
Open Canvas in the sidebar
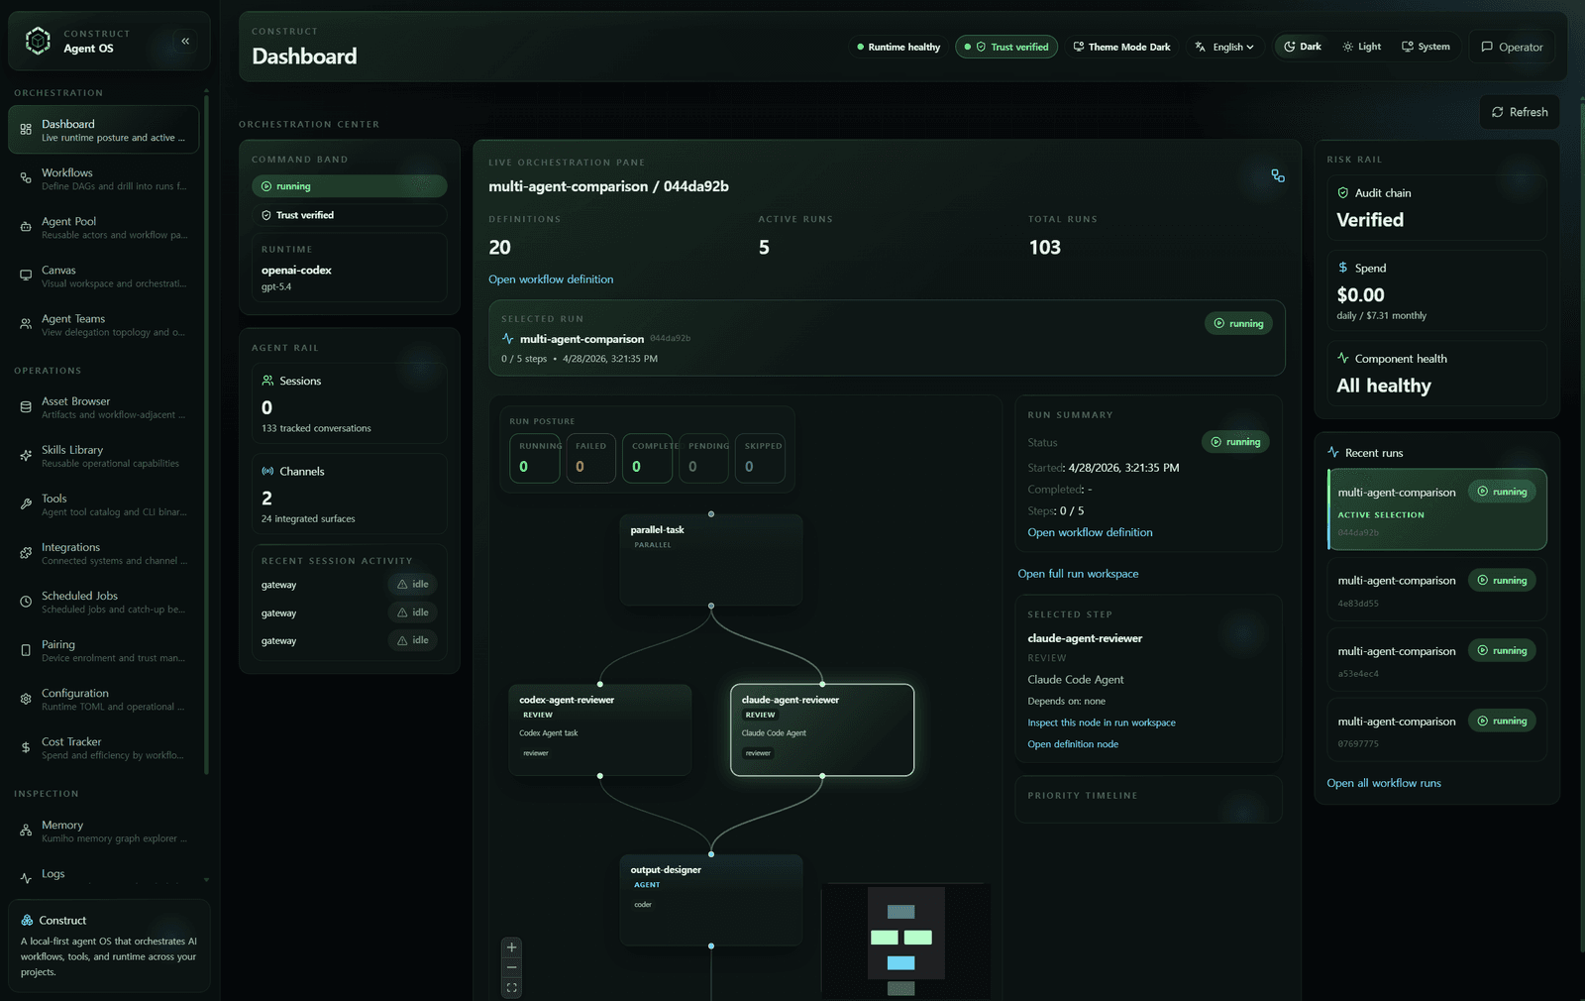pyautogui.click(x=104, y=276)
